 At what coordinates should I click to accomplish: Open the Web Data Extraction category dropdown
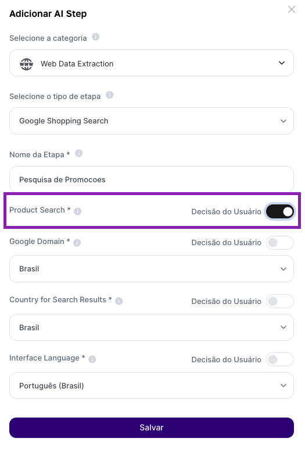(152, 63)
